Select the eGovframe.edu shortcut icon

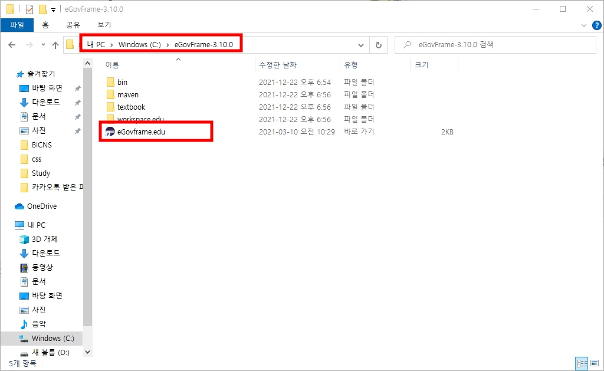[110, 132]
